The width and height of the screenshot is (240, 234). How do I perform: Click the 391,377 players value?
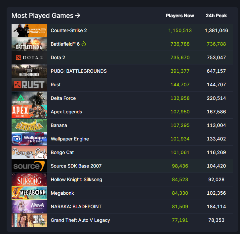pyautogui.click(x=180, y=71)
